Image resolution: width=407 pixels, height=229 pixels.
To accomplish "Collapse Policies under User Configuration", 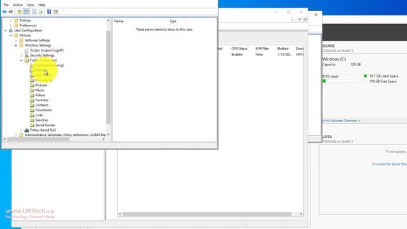I will (11, 36).
